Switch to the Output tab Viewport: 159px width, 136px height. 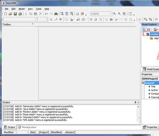tap(10, 127)
